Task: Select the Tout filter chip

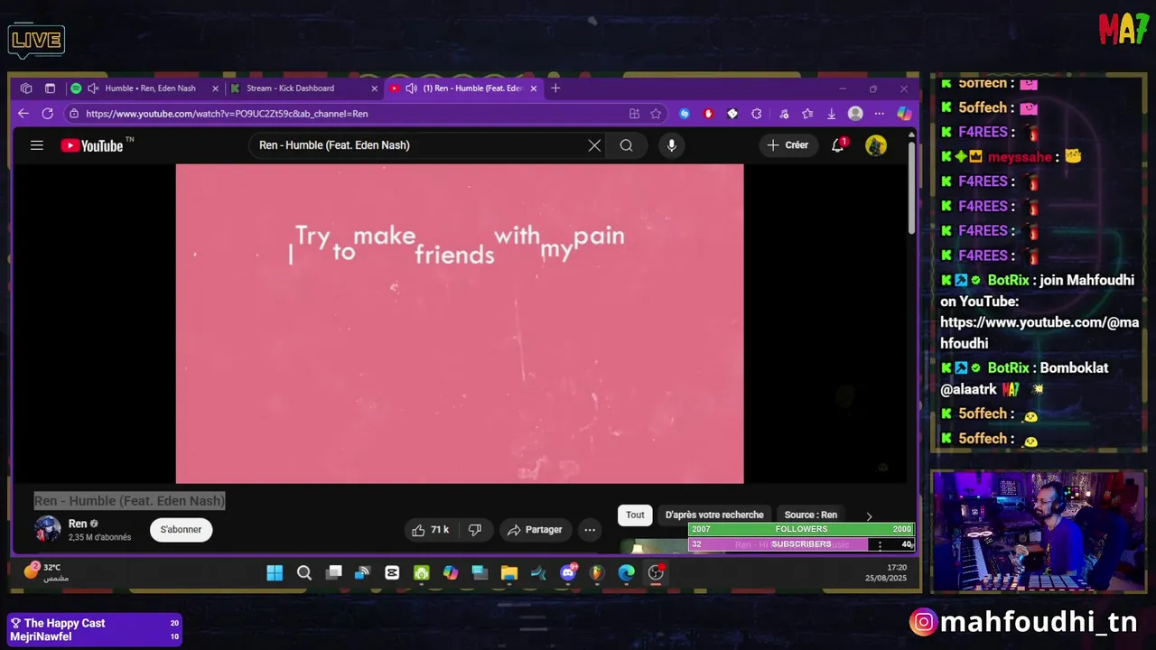Action: (635, 515)
